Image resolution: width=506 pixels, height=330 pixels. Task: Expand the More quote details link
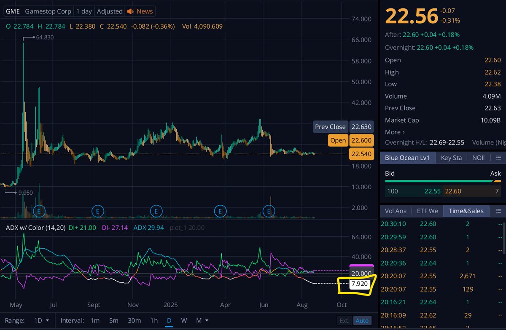395,132
